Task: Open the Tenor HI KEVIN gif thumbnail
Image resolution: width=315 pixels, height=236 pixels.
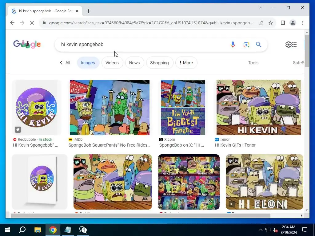Action: [x=258, y=107]
